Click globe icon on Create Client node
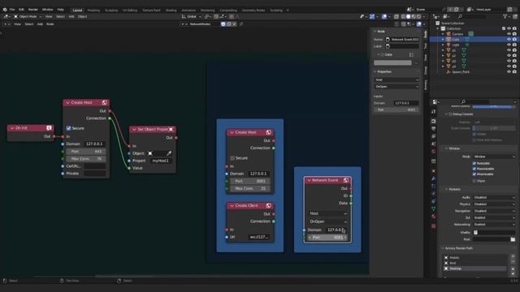520x292 pixels. click(269, 205)
